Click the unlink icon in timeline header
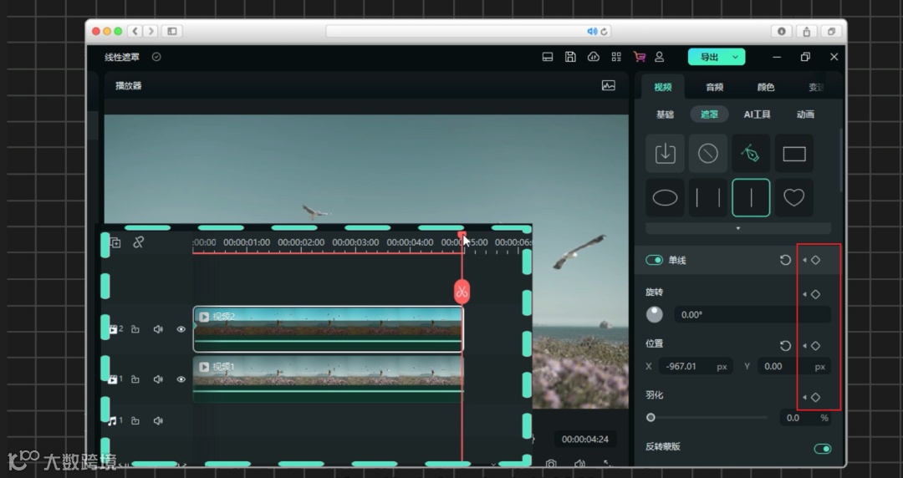Viewport: 903px width, 478px height. click(138, 242)
